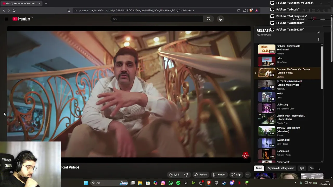Open playlist three-dot options menu
This screenshot has width=333, height=187.
319,40
